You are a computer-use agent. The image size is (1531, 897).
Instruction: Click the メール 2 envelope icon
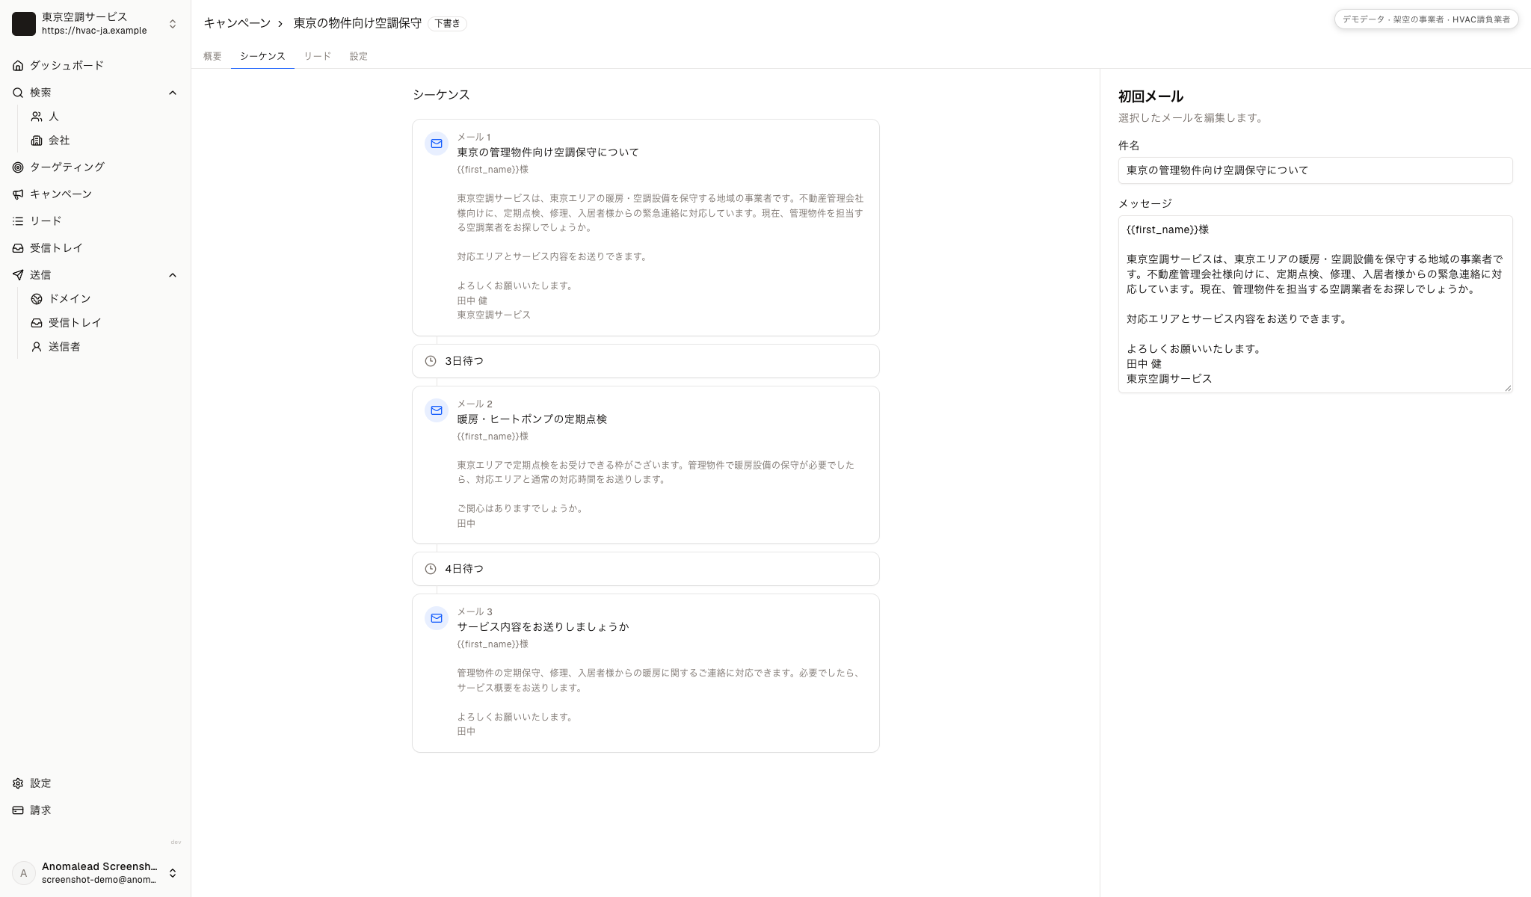pos(437,410)
